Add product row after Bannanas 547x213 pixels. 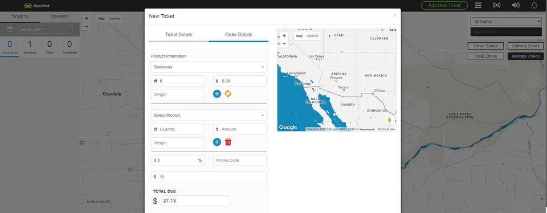[217, 93]
